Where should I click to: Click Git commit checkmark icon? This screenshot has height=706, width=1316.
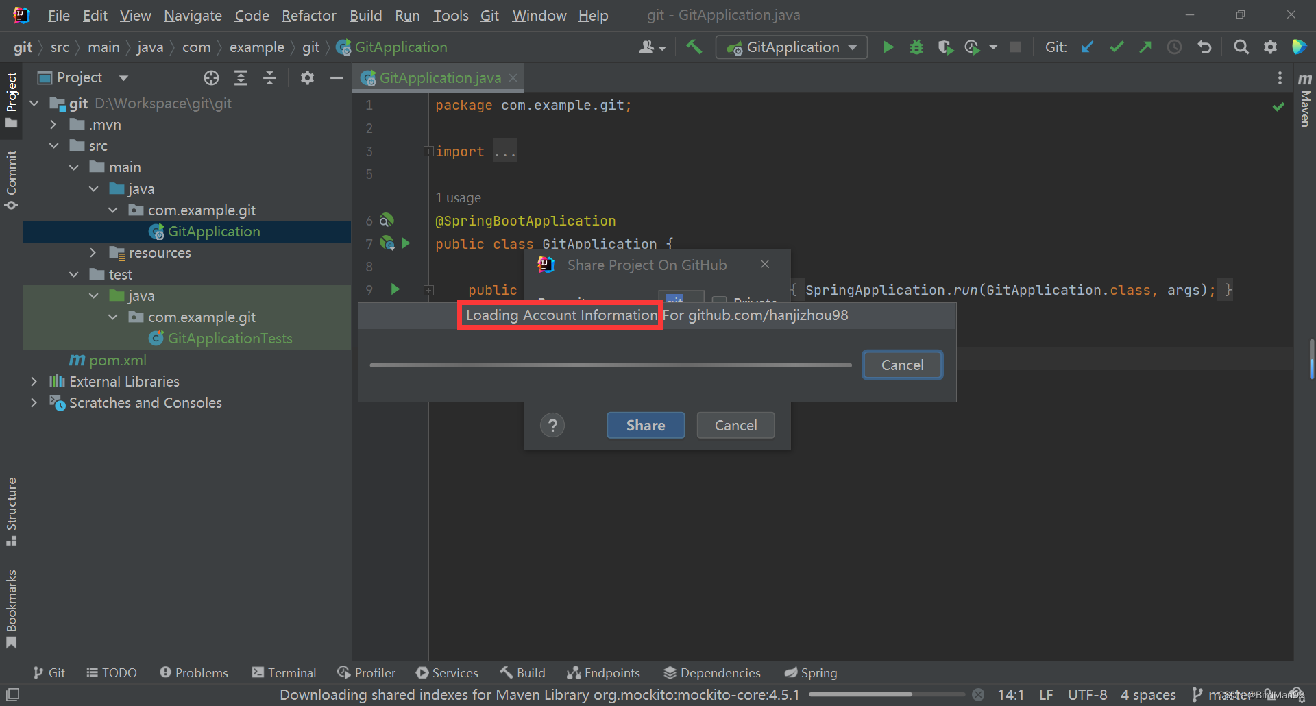coord(1117,47)
